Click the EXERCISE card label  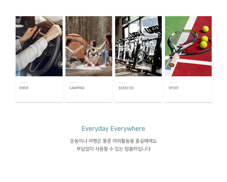126,88
